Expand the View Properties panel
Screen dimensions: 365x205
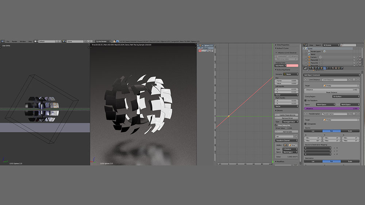(276, 45)
